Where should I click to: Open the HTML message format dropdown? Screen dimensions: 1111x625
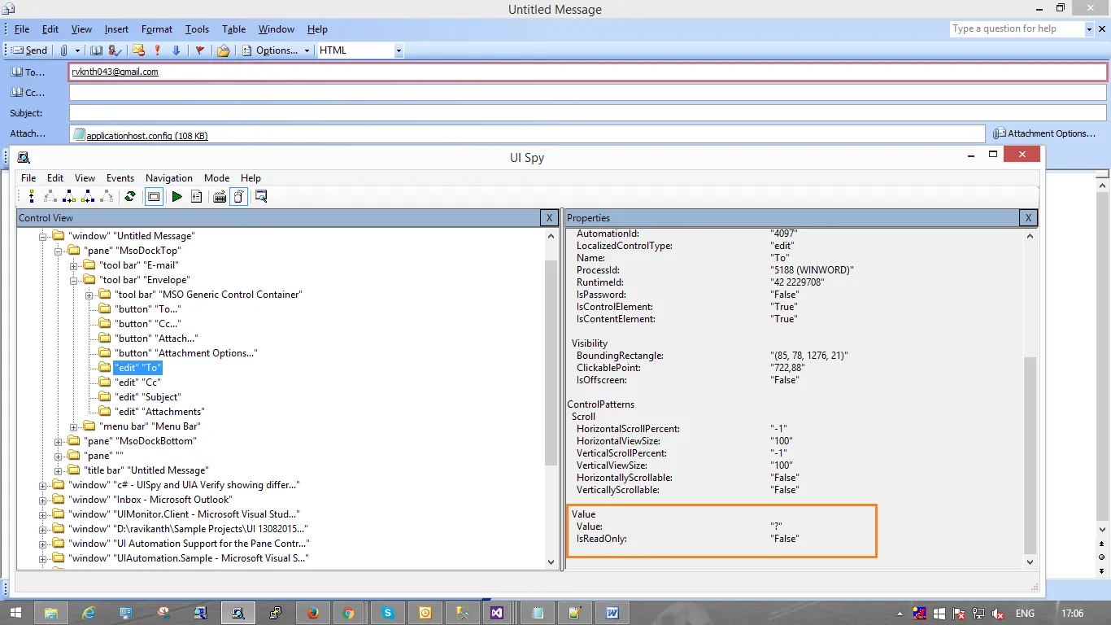[x=399, y=50]
